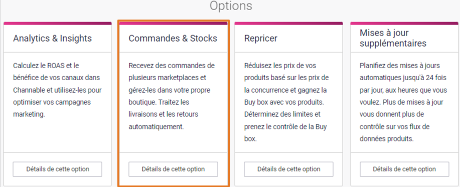This screenshot has width=460, height=187.
Task: Click the Mises à jour supplémentaires heading
Action: coord(393,38)
